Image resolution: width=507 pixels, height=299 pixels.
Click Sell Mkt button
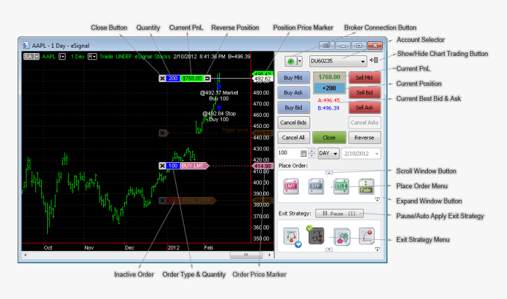[x=364, y=78]
